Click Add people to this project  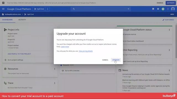(19, 54)
